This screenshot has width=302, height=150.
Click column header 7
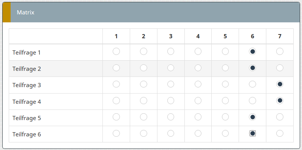point(280,36)
